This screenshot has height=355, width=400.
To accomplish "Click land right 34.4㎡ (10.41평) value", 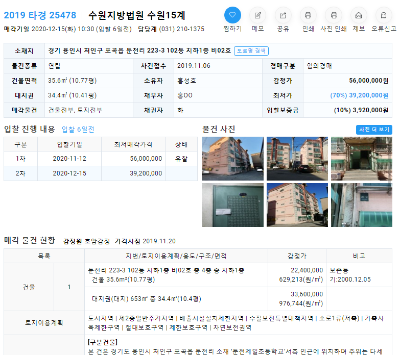I will tap(72, 95).
